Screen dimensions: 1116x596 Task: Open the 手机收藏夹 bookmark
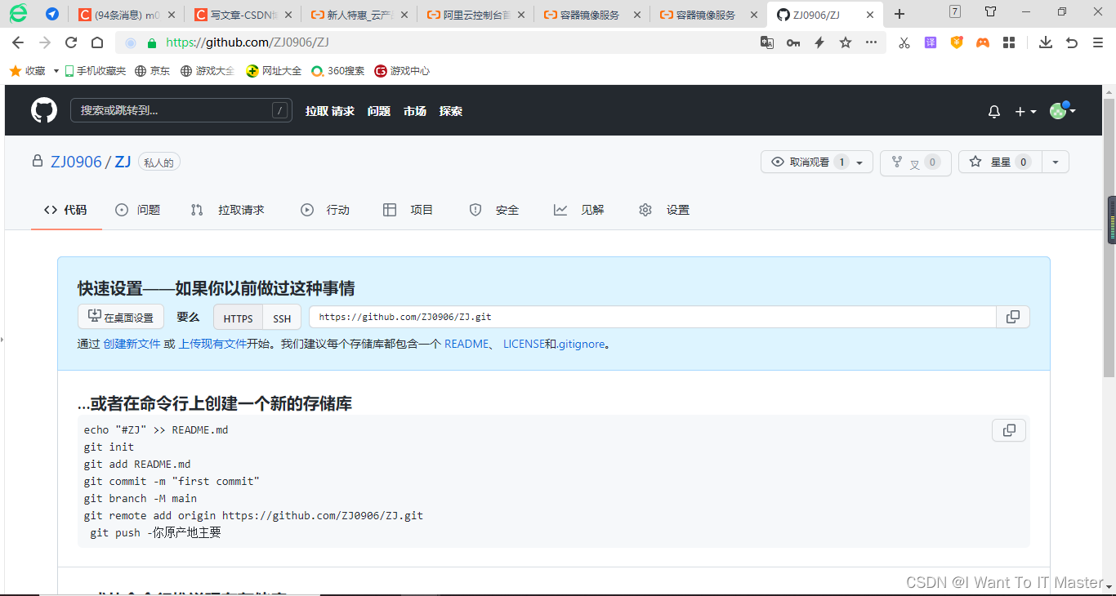point(96,71)
